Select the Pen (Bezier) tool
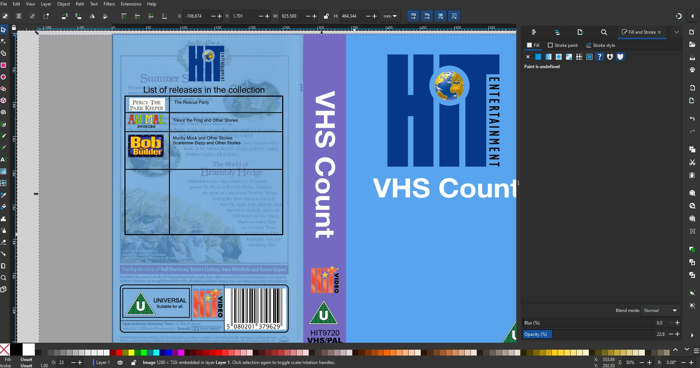This screenshot has height=368, width=700. tap(3, 124)
